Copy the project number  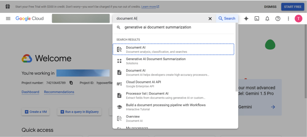71,83
